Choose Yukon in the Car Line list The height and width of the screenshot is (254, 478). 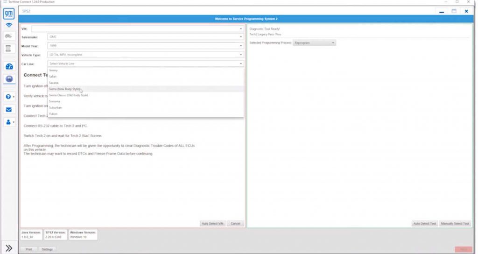pos(53,114)
